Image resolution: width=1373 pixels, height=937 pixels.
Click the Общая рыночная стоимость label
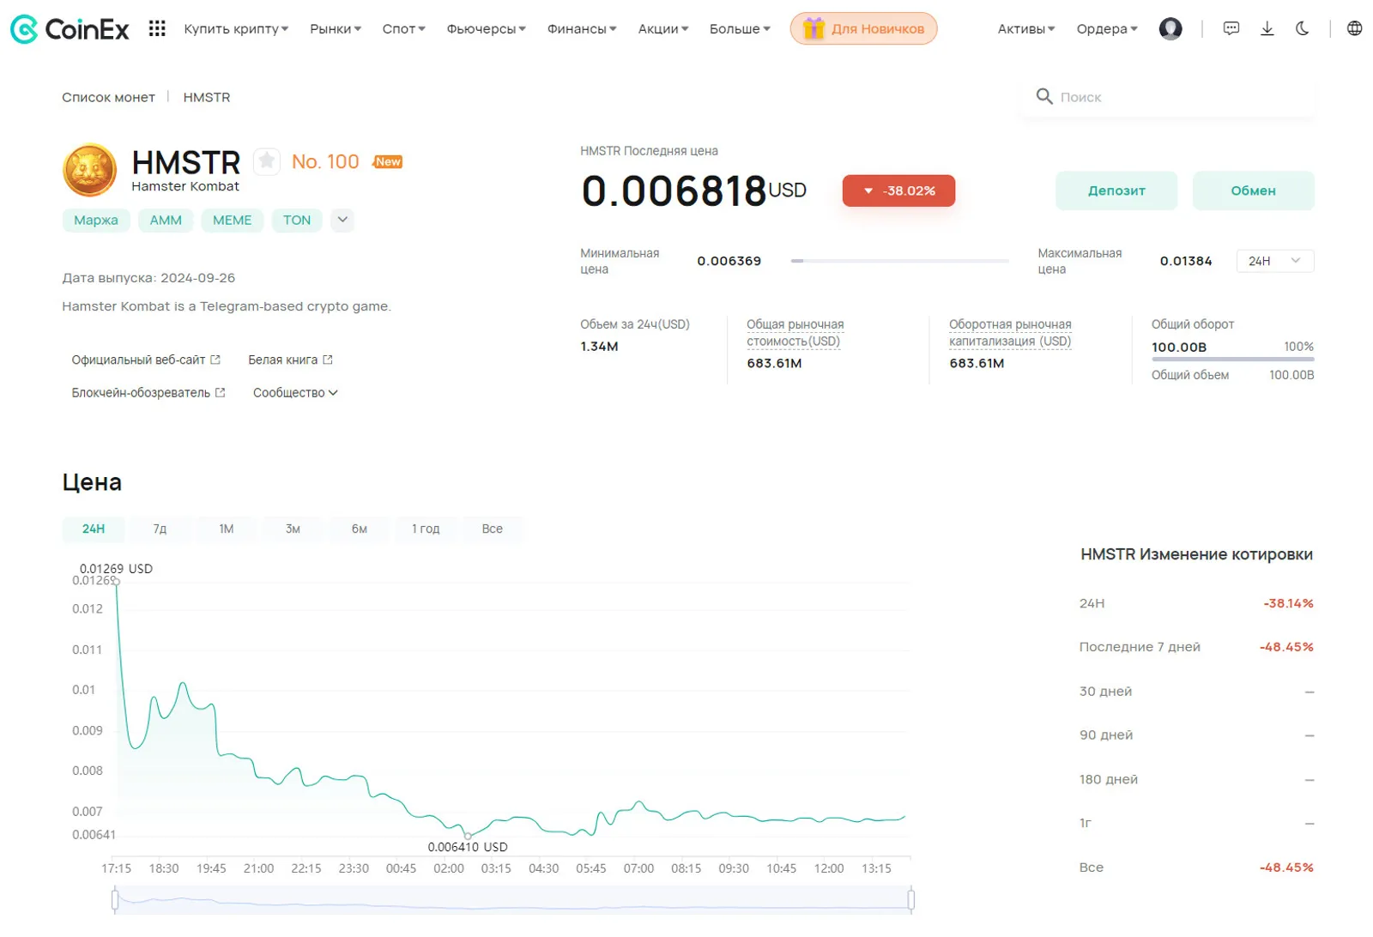tap(795, 333)
